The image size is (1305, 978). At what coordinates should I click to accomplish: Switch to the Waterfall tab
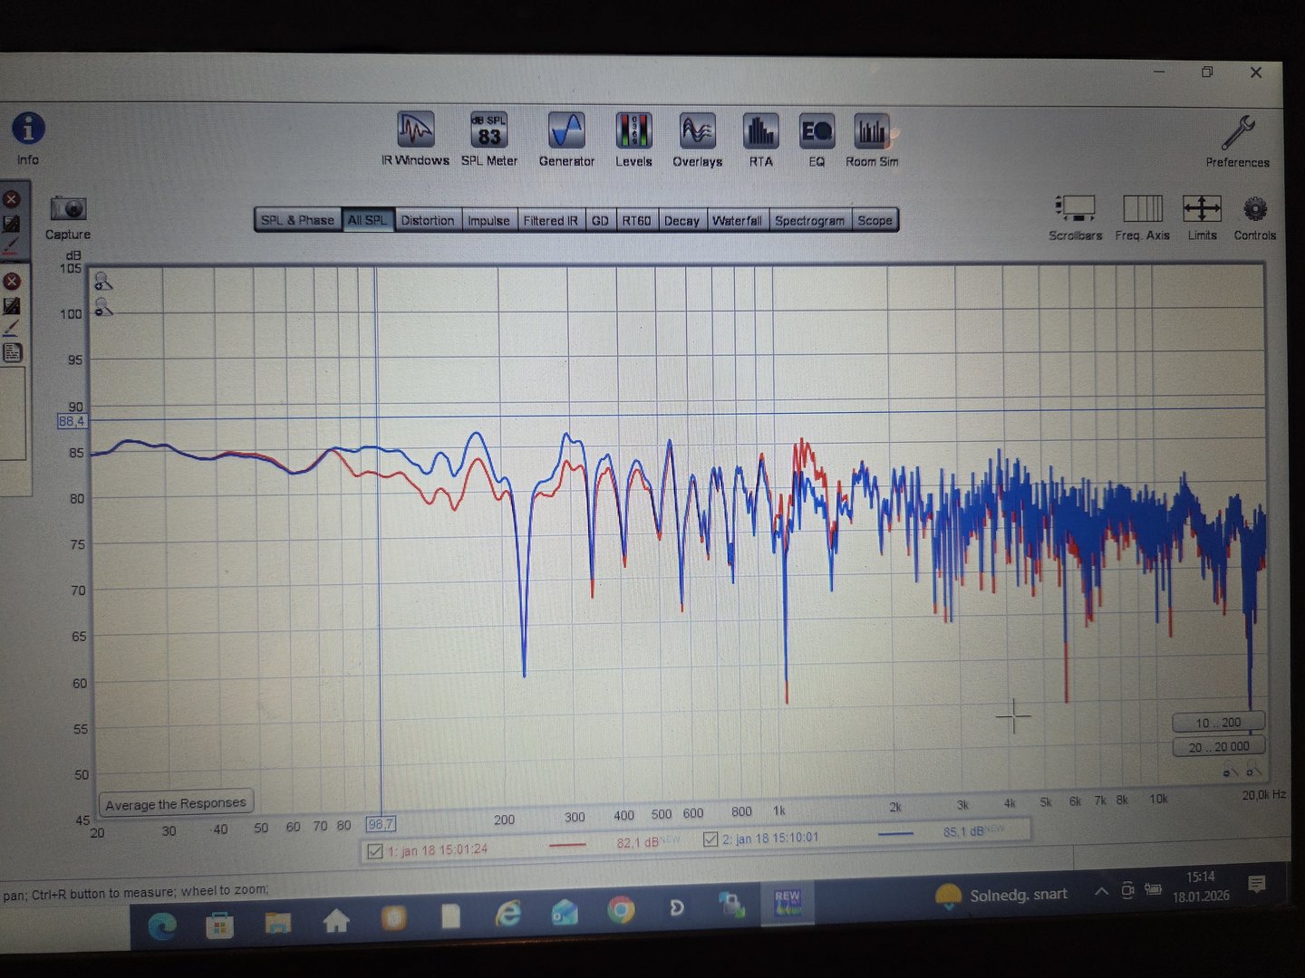point(736,220)
